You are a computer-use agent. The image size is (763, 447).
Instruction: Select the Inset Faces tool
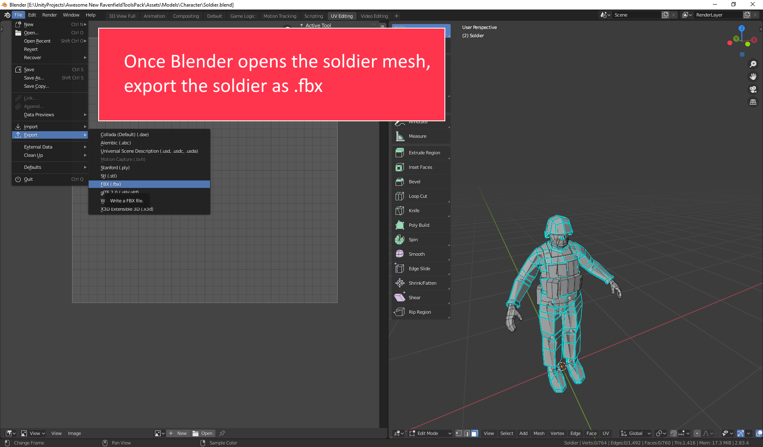click(421, 167)
